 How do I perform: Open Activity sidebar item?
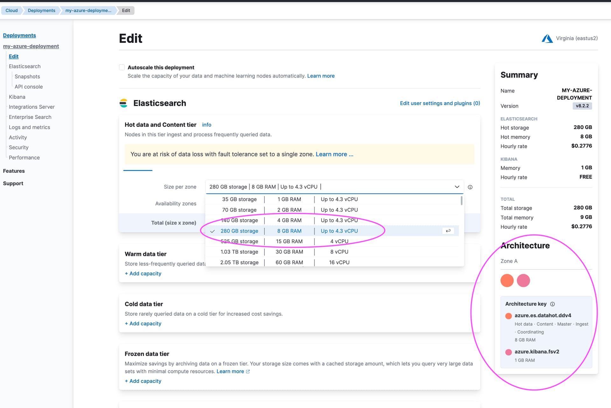click(18, 138)
